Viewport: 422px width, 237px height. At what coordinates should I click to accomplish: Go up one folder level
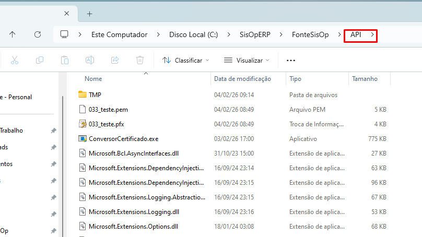point(13,34)
